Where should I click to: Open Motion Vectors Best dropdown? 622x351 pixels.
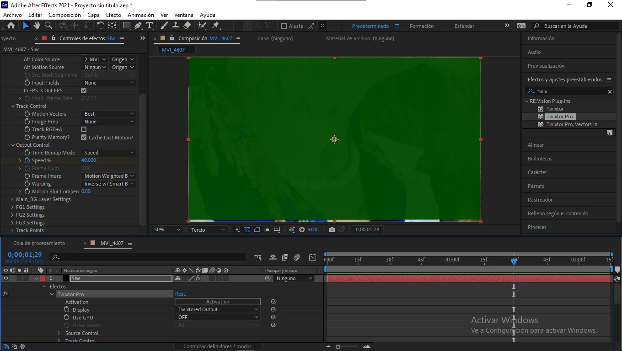tap(109, 114)
